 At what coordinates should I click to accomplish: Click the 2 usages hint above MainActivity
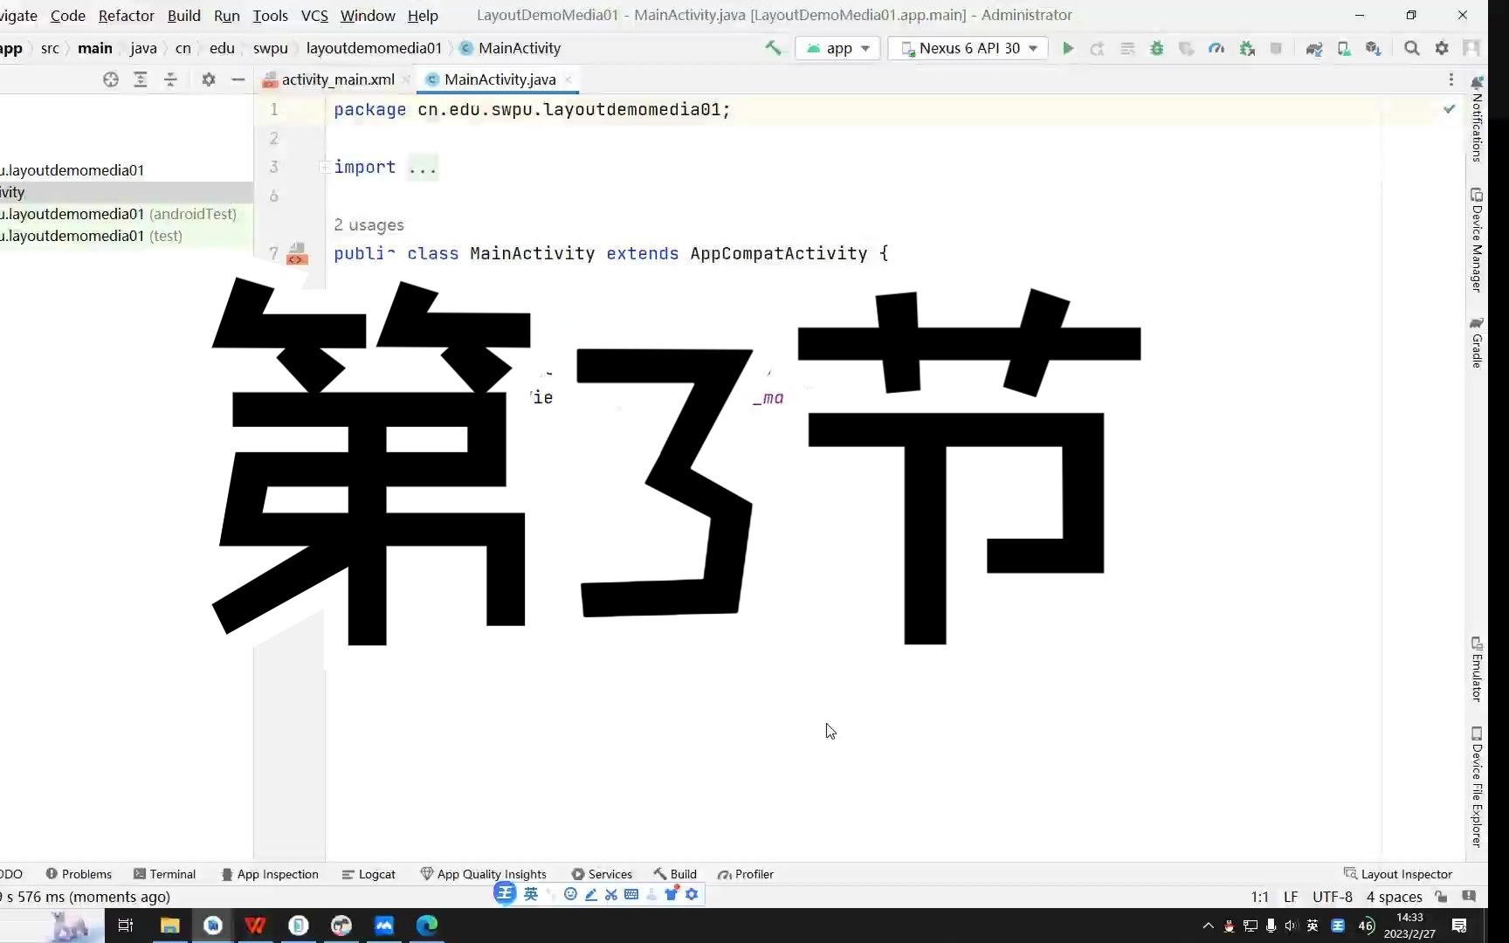pos(369,224)
